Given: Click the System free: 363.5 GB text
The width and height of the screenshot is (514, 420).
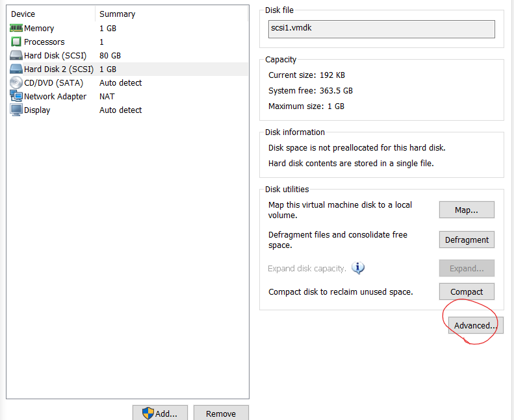Looking at the screenshot, I should (311, 91).
